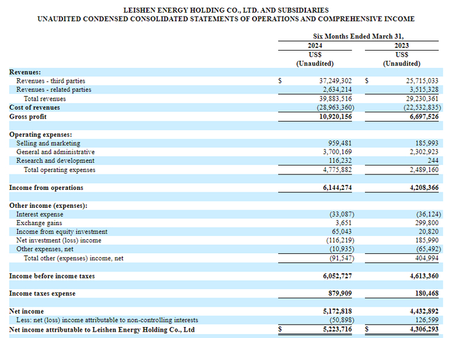
Task: Click the "Income taxes expense" label
Action: click(x=42, y=294)
